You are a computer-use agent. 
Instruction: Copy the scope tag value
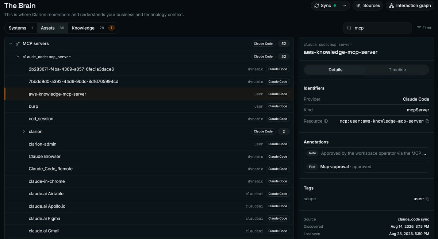[x=427, y=199]
